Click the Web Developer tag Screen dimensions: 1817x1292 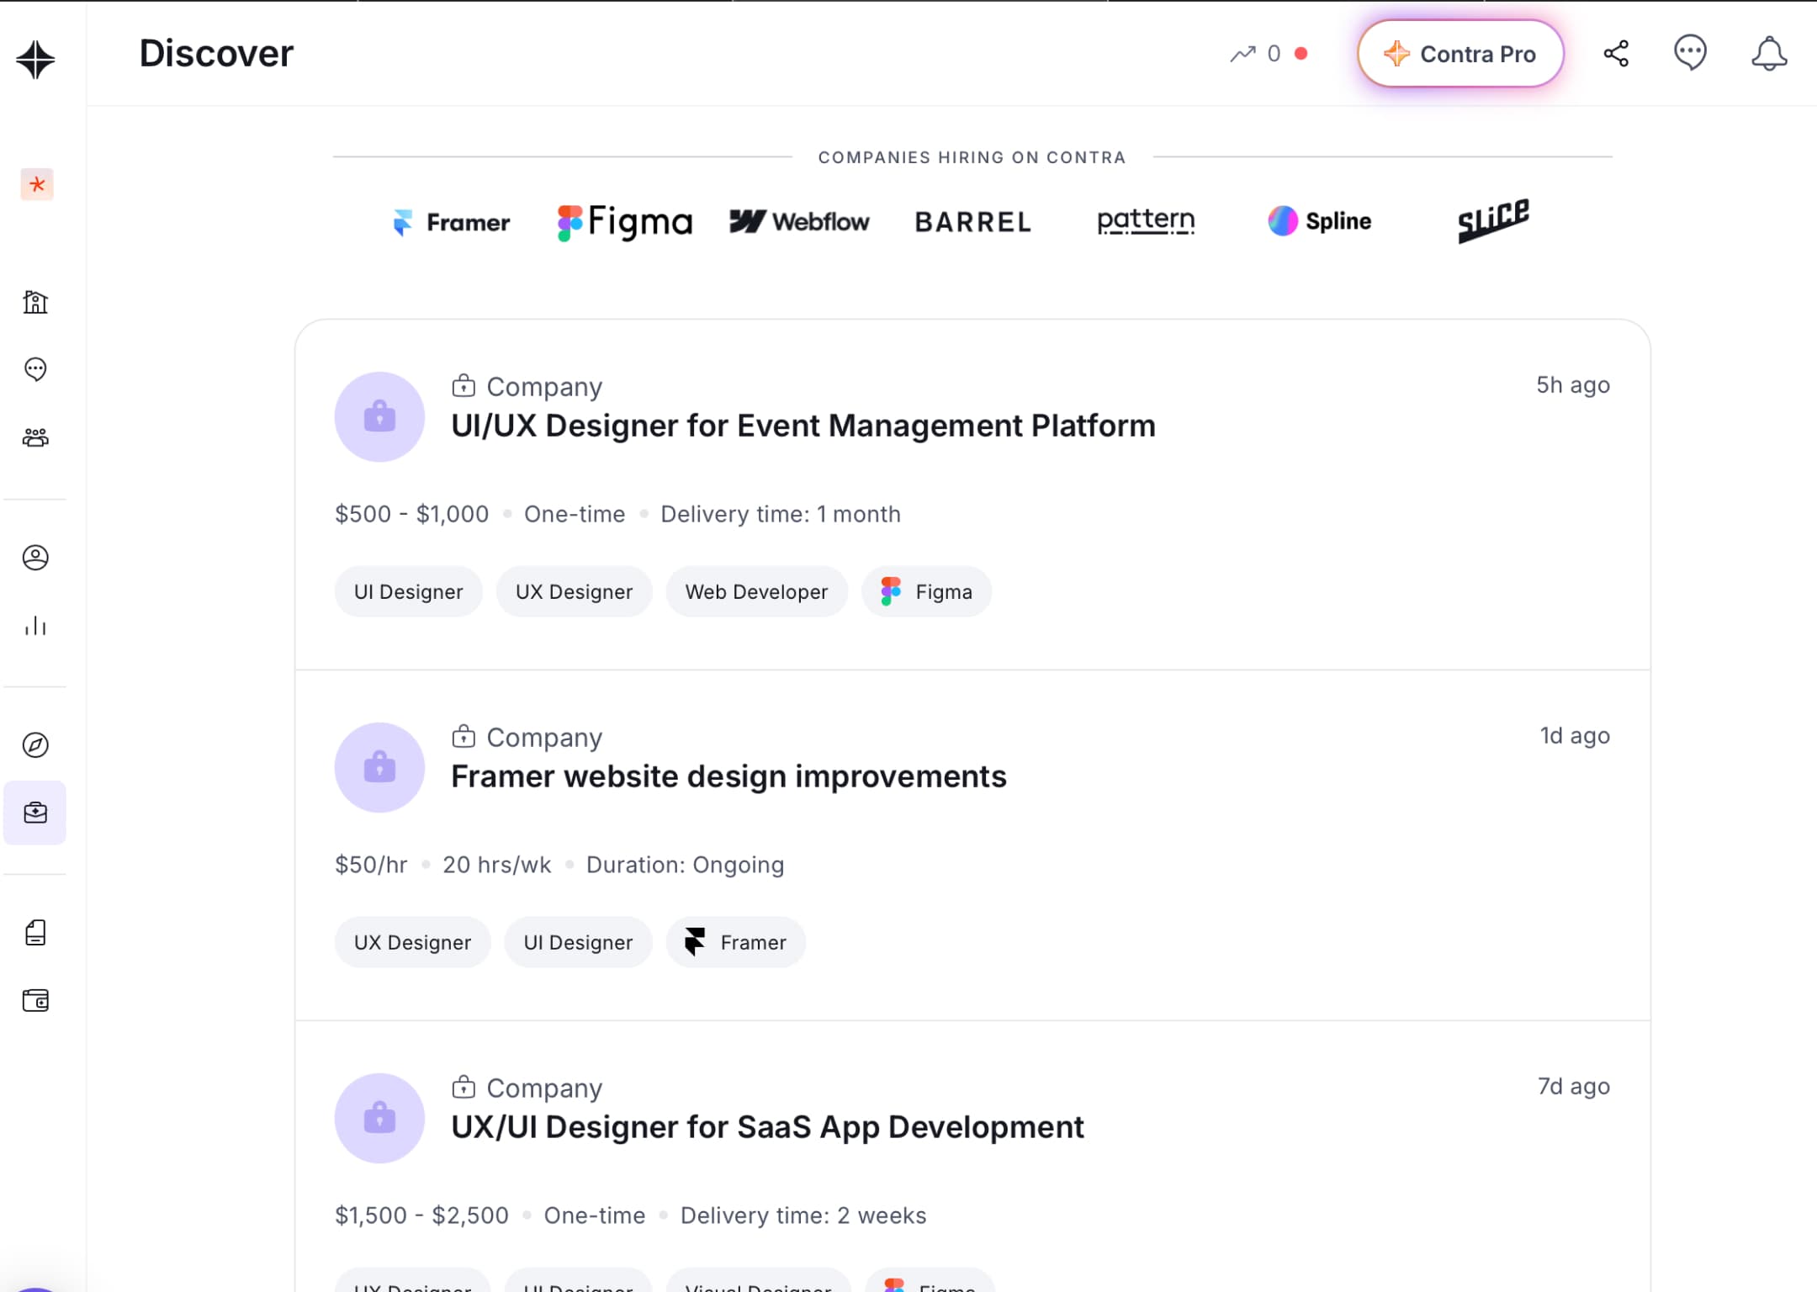tap(757, 591)
